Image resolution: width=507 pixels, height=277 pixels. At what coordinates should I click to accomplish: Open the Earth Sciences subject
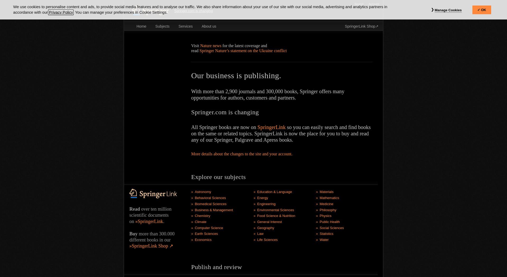tap(206, 234)
